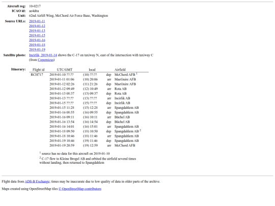Click Spangdahlem AB with footnote 2
275x206 pixels.
[x=126, y=131]
